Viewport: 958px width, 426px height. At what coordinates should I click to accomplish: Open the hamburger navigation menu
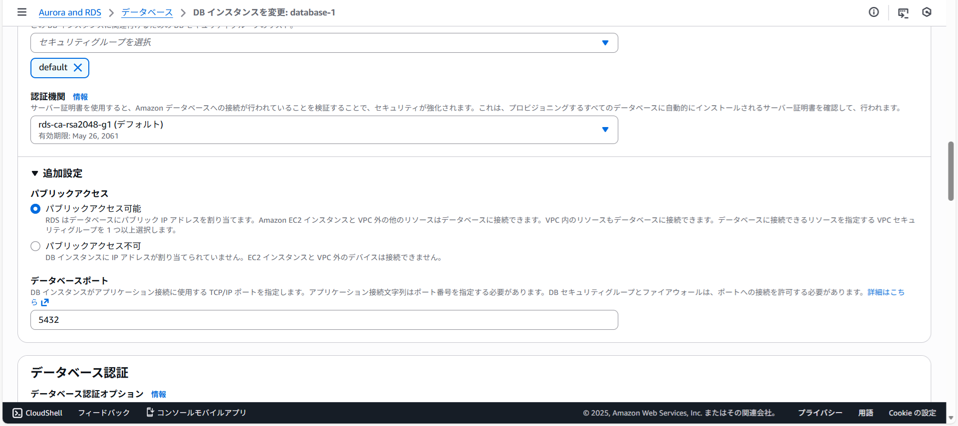[22, 12]
